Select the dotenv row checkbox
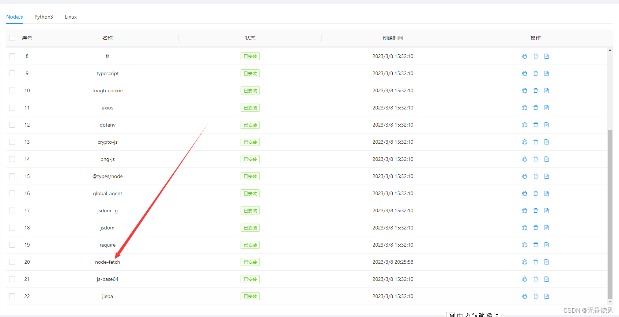Image resolution: width=619 pixels, height=317 pixels. 12,125
